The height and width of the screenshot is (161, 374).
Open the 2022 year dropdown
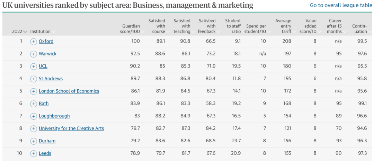[19, 32]
